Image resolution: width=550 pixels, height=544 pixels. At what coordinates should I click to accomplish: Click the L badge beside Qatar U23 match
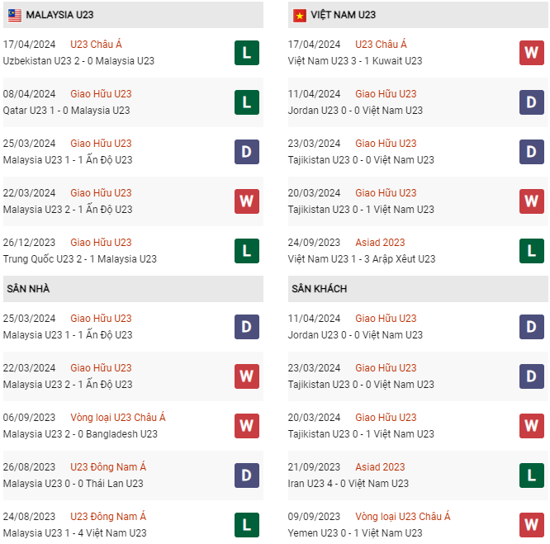click(x=246, y=102)
